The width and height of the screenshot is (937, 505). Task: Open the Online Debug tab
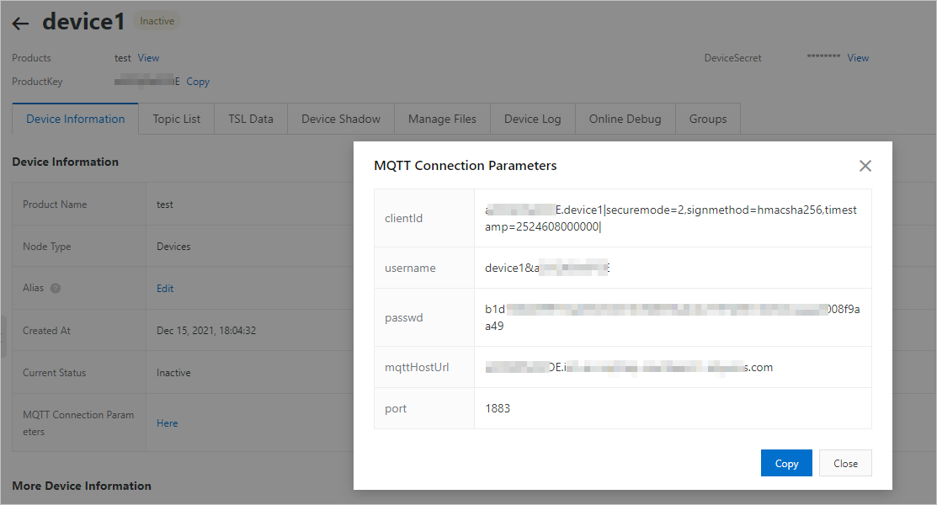625,119
